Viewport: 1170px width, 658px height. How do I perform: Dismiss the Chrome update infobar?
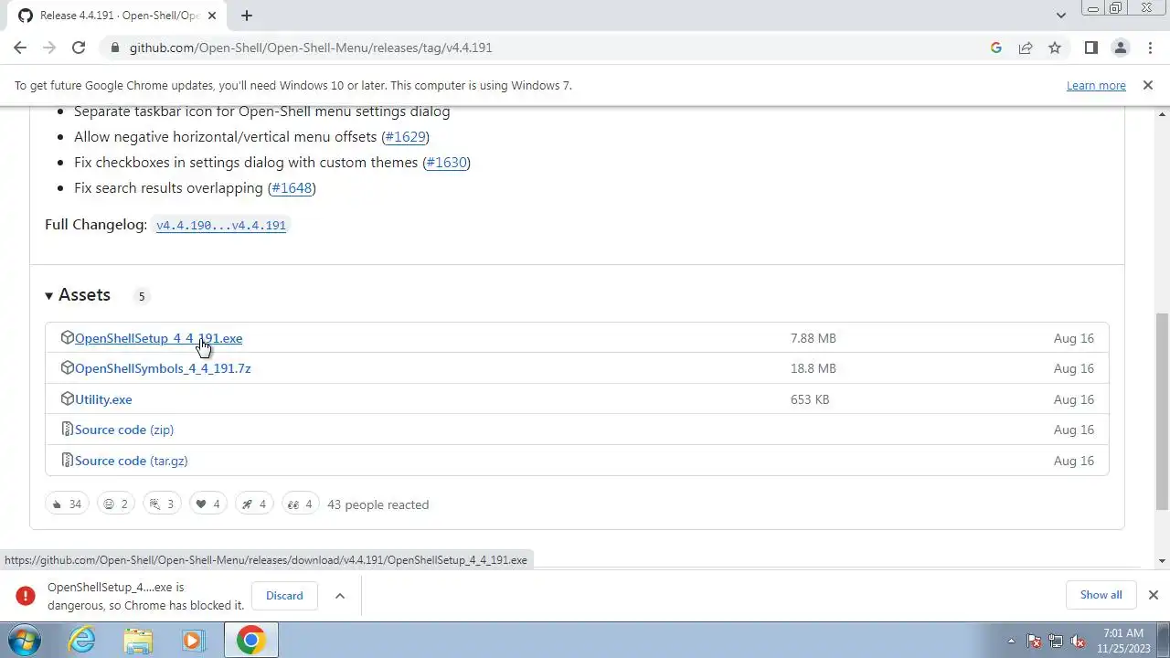1147,85
